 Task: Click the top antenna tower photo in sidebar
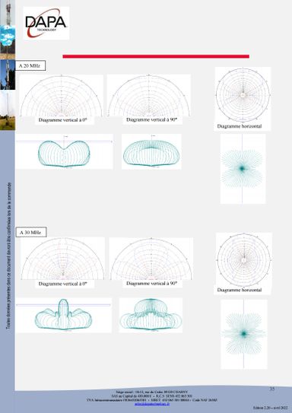click(8, 13)
